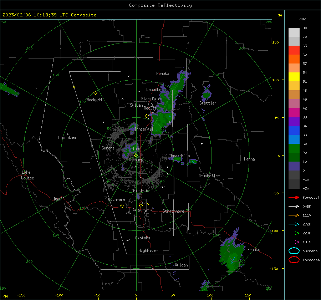
Task: Click the Lake Louise label on the map
Action: coord(27,175)
